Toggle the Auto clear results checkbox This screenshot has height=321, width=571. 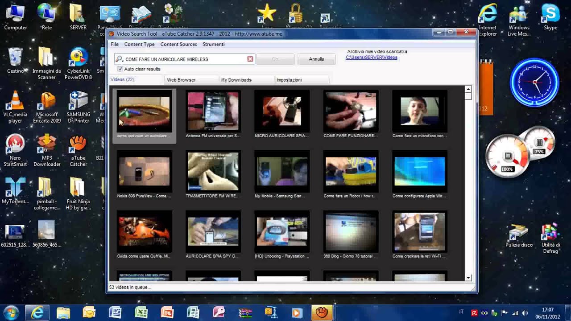pyautogui.click(x=120, y=69)
